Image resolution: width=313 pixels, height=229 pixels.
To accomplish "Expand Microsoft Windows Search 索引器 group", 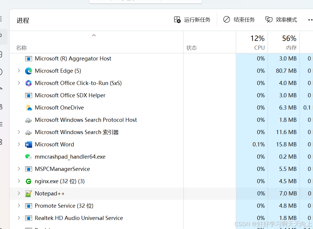I will (x=19, y=132).
